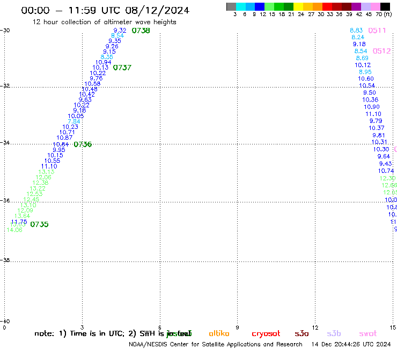This screenshot has height=349, width=397.
Task: Click the longitude axis label 9
Action: point(237,328)
